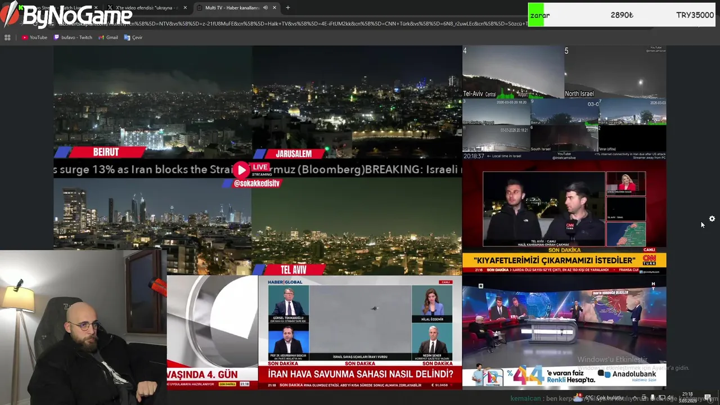Close the "X'te video efendisi" tab
720x405 pixels.
(x=185, y=8)
